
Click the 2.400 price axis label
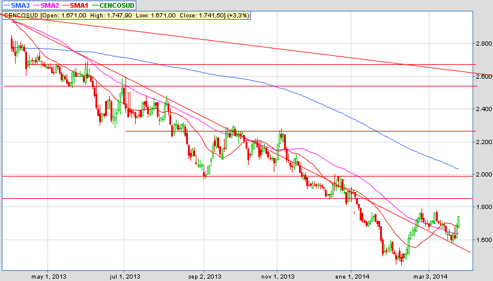pos(483,109)
